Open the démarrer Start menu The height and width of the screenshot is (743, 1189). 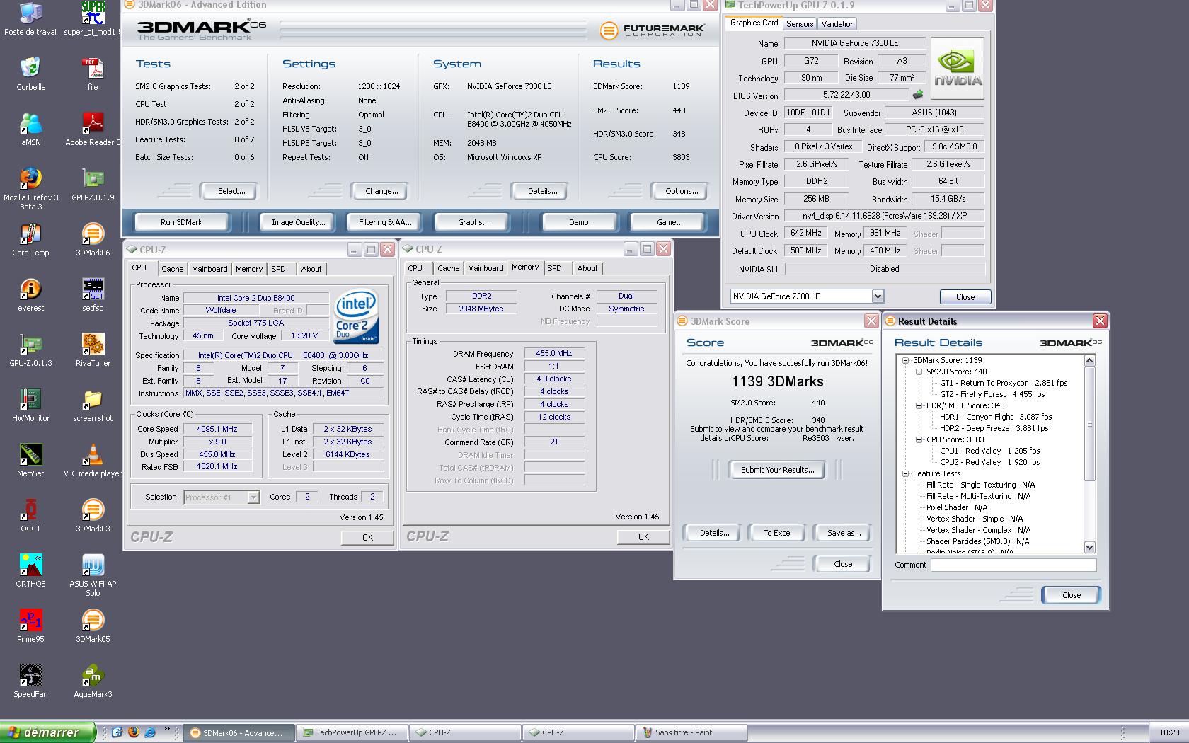pos(47,732)
